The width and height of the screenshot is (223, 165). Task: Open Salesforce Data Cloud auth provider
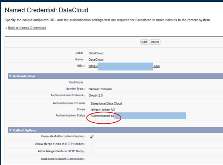(106, 103)
